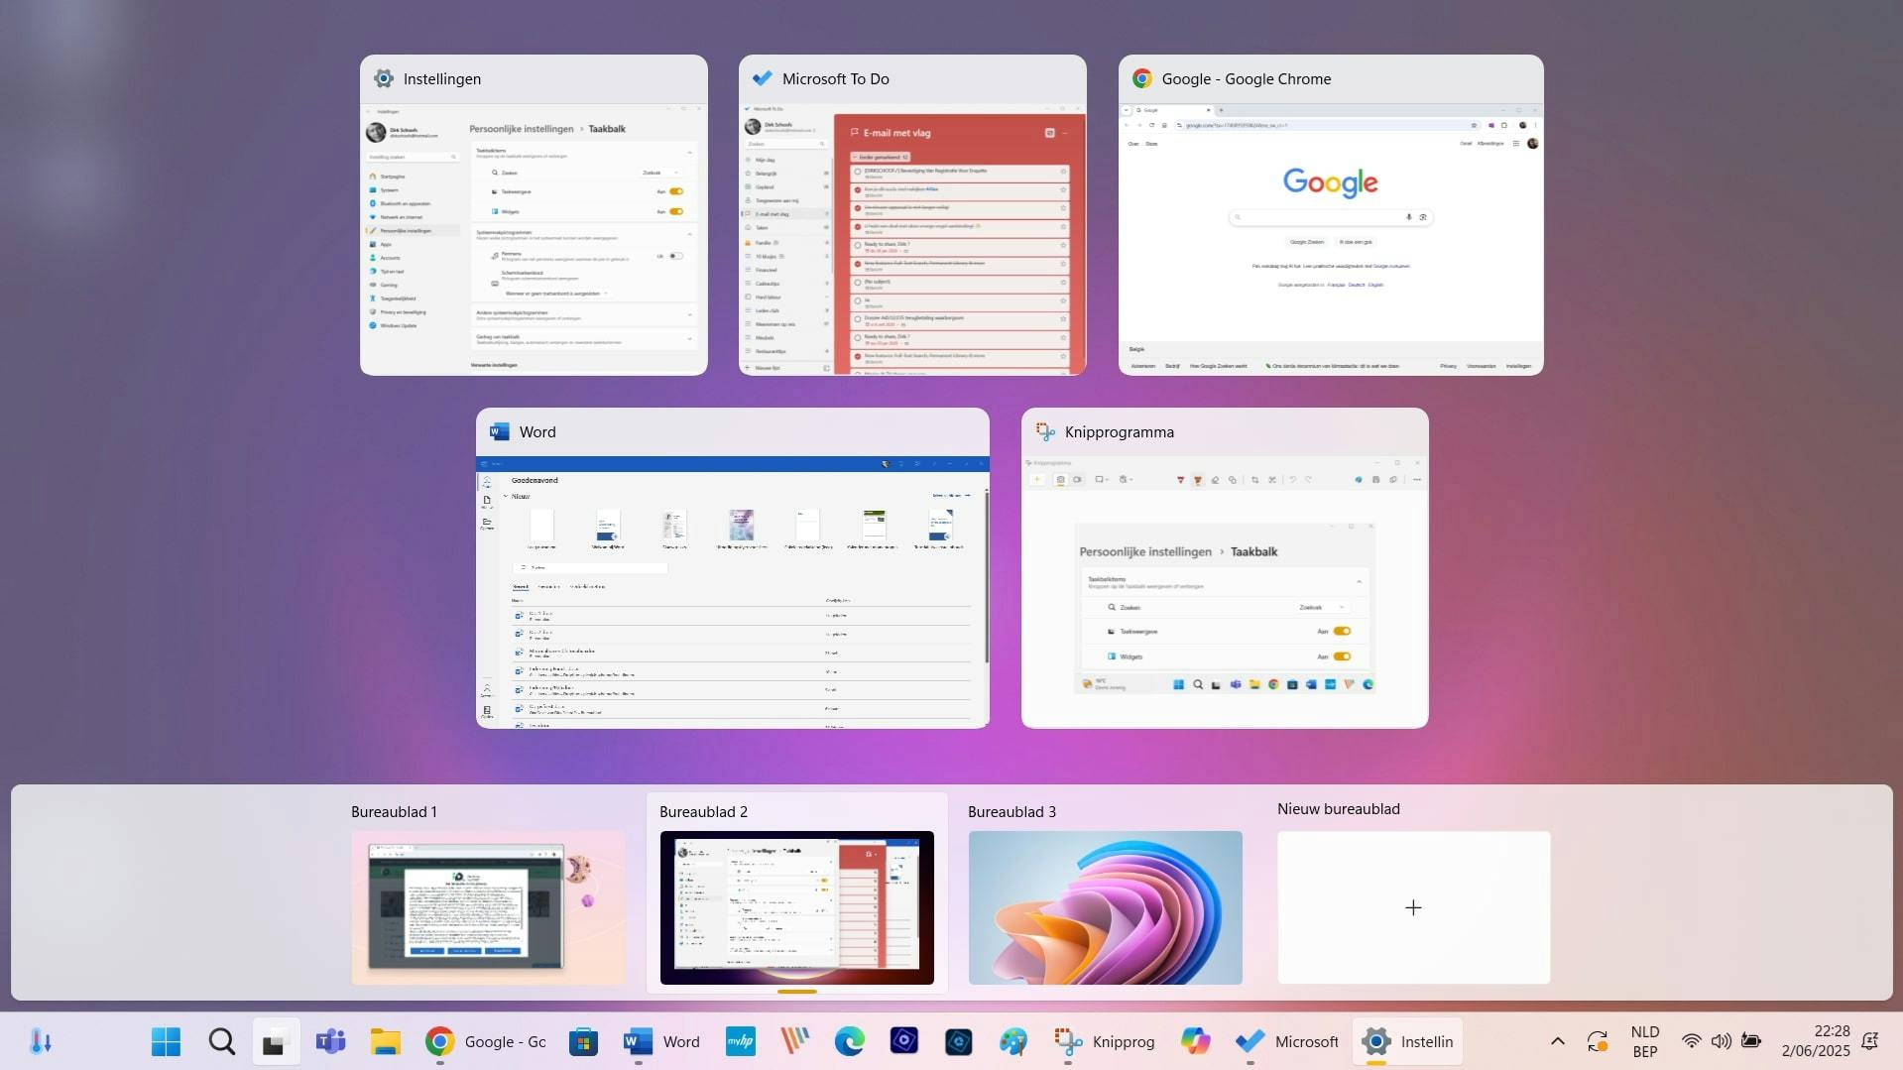Screen dimensions: 1903x1070
Task: Launch Copilot from the taskbar
Action: click(x=1196, y=1042)
